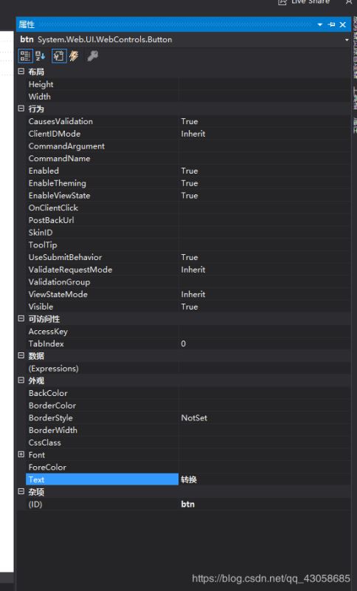Collapse the 行为 category
357x591 pixels.
tap(21, 109)
